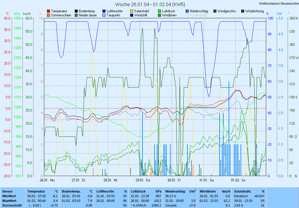Click the MinWert row label
This screenshot has height=208, width=299.
click(x=9, y=196)
